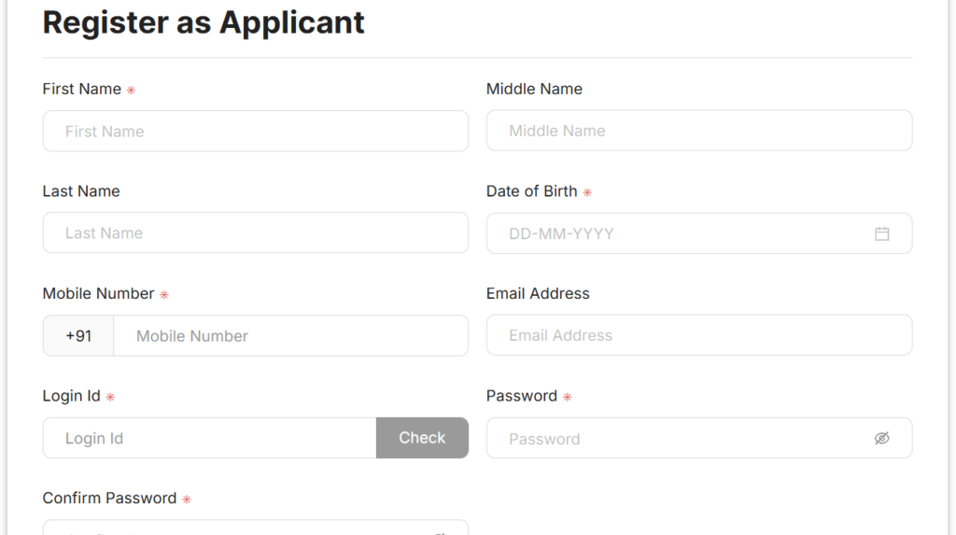Image resolution: width=956 pixels, height=535 pixels.
Task: Click into the Last Name field
Action: [x=256, y=232]
